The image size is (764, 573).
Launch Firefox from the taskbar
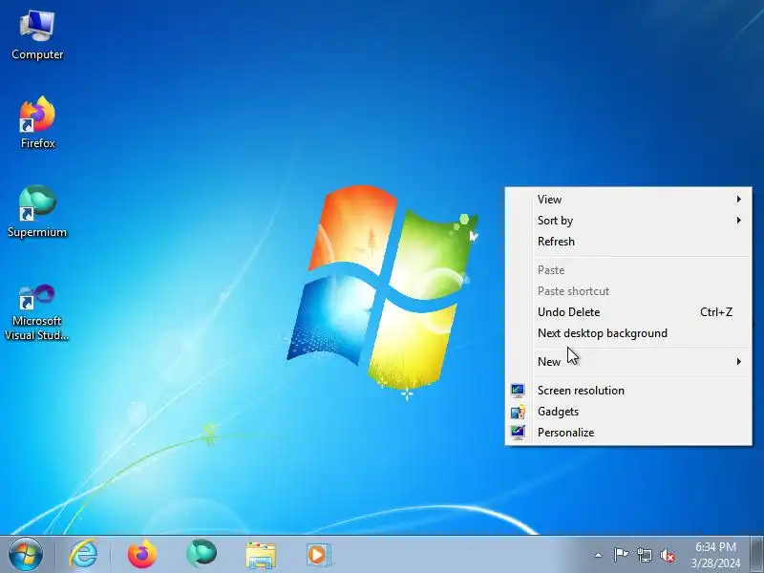pos(142,555)
